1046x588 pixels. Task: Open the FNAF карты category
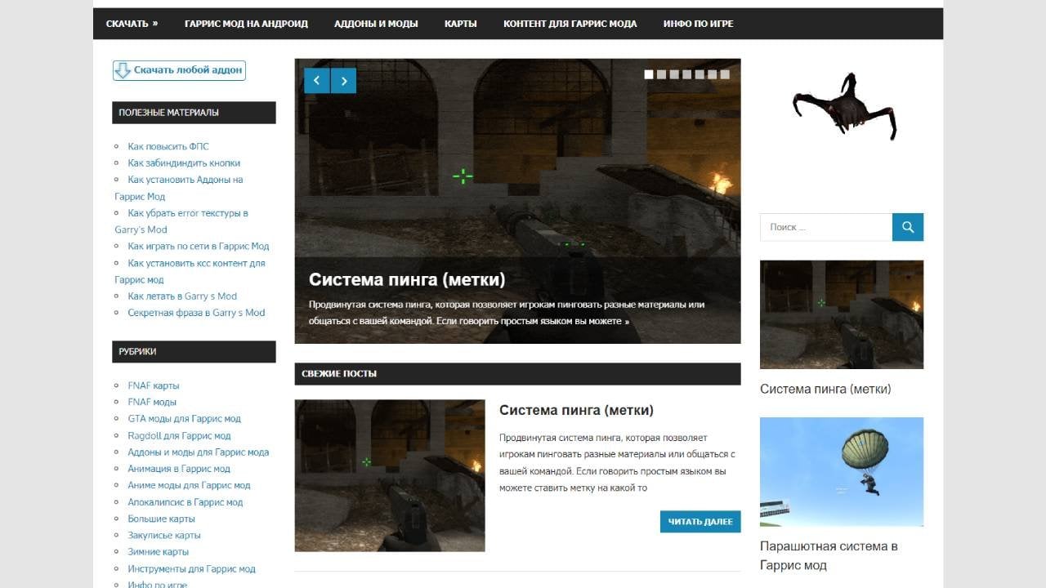click(x=154, y=385)
